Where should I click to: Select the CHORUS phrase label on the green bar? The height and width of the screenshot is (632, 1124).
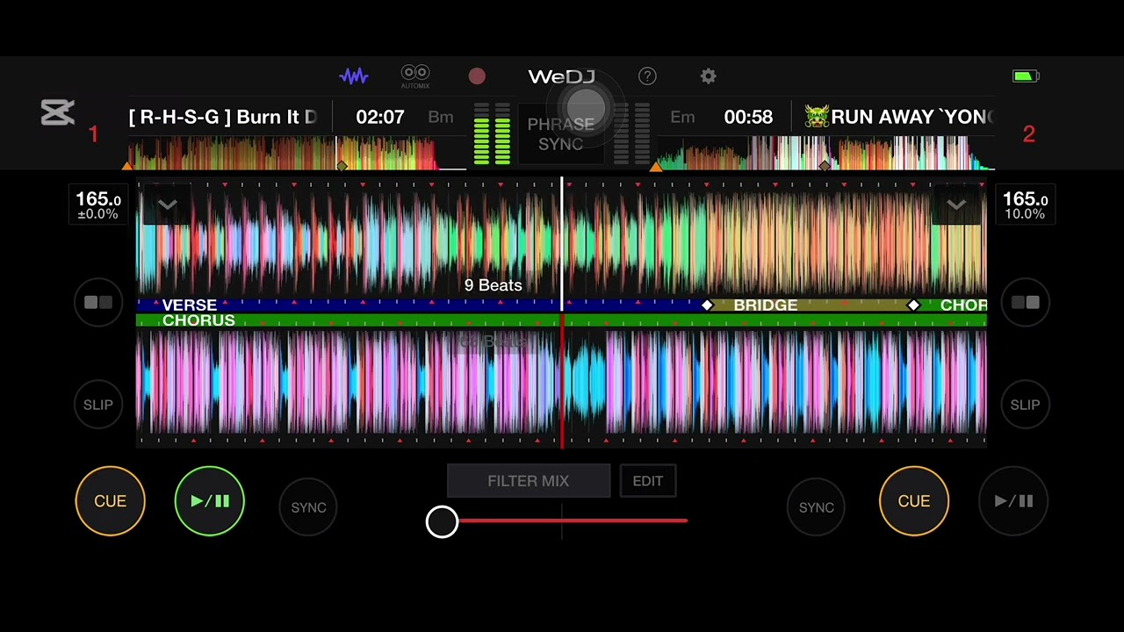click(198, 321)
